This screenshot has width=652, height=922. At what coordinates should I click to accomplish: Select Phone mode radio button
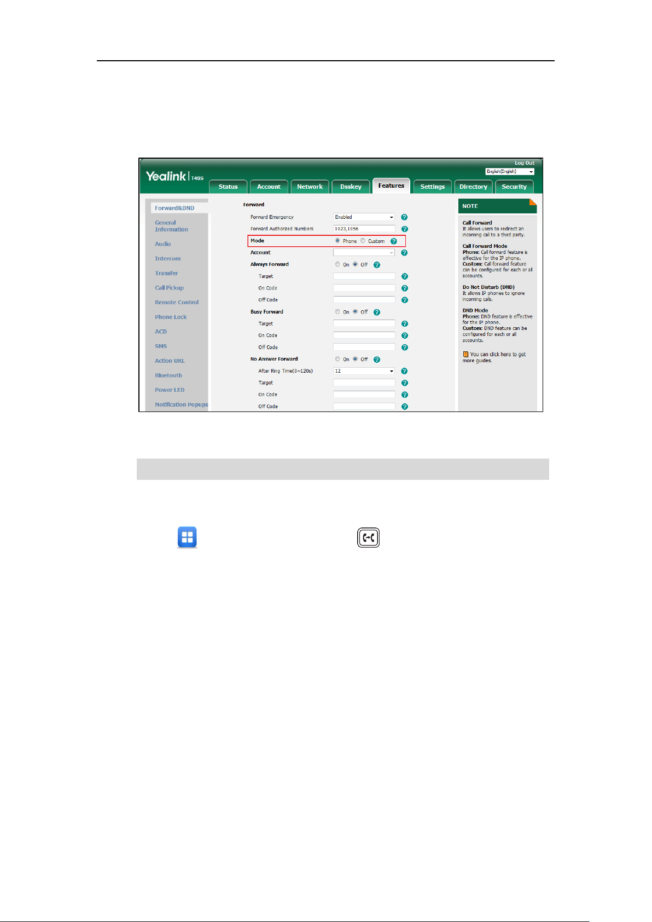click(337, 241)
